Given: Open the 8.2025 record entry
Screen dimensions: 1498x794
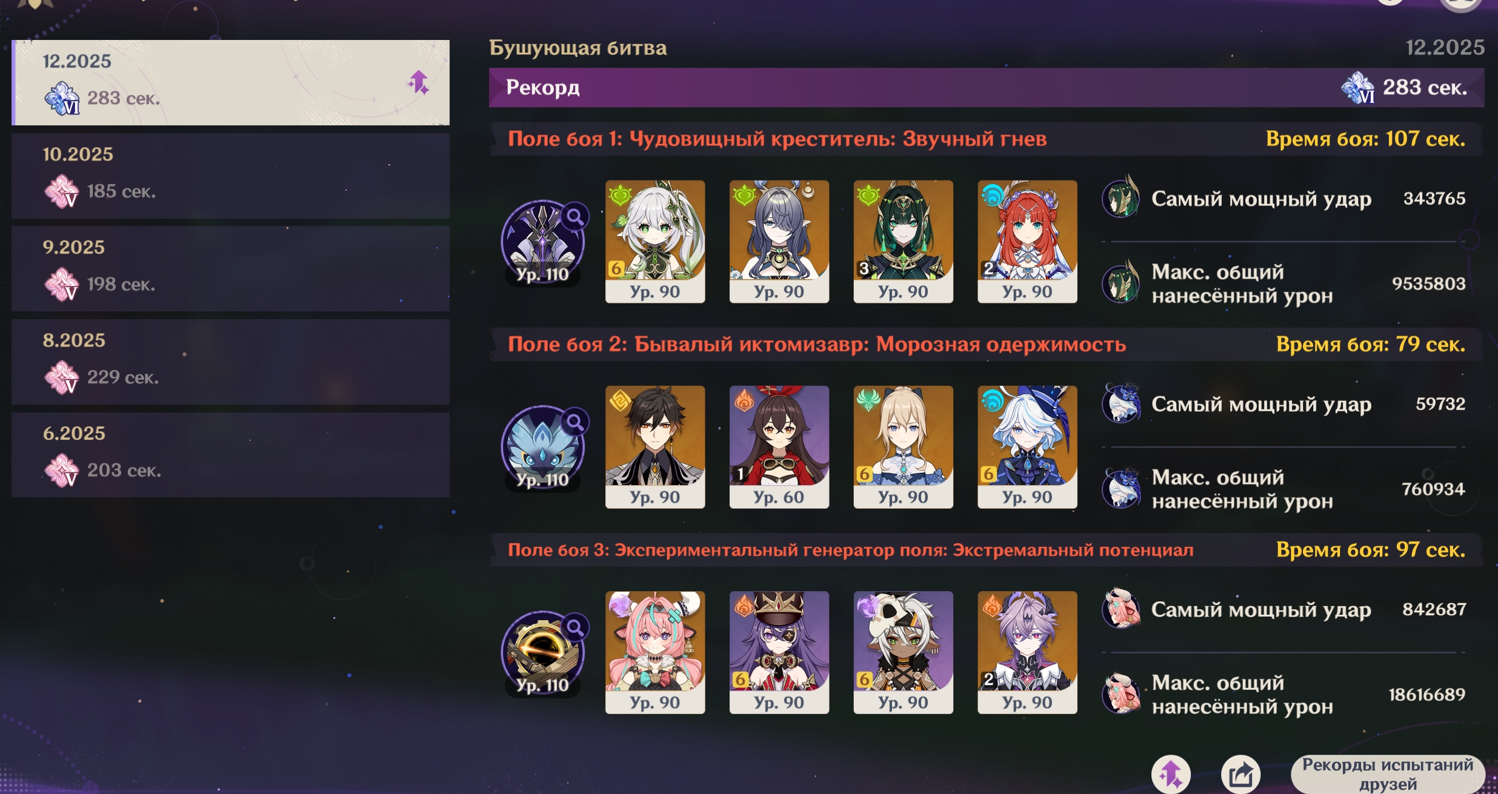Looking at the screenshot, I should 230,362.
